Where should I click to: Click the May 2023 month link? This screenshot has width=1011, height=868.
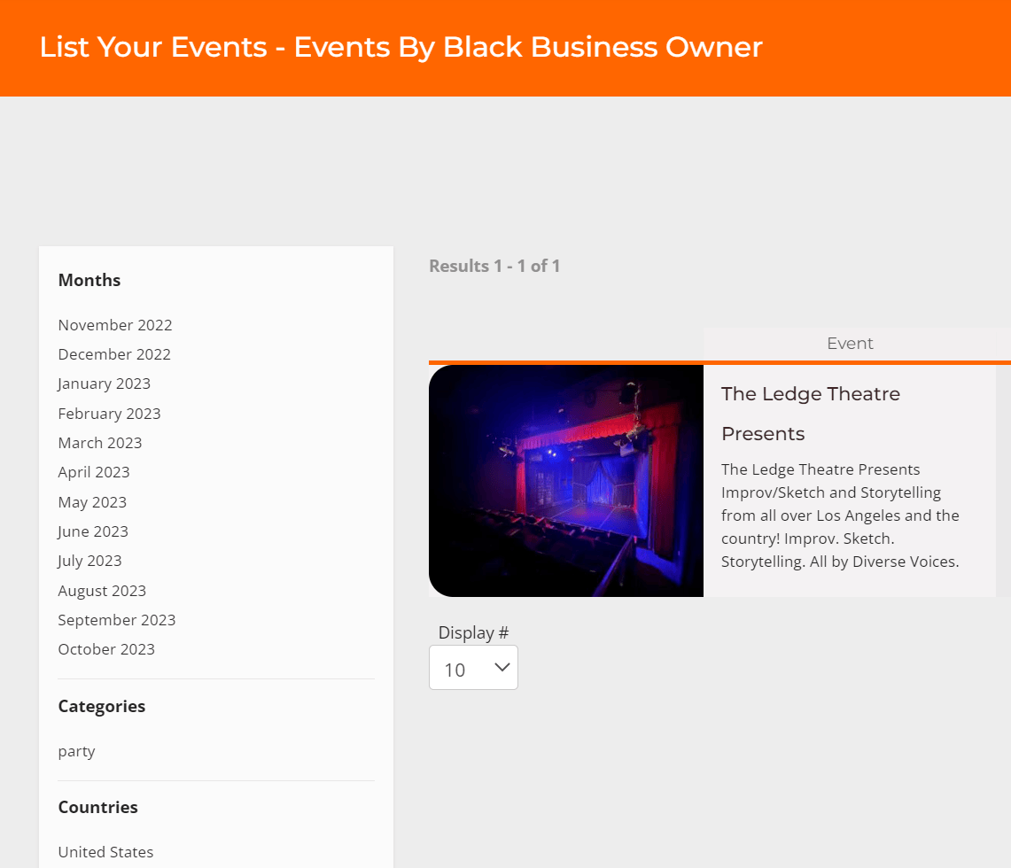(92, 502)
